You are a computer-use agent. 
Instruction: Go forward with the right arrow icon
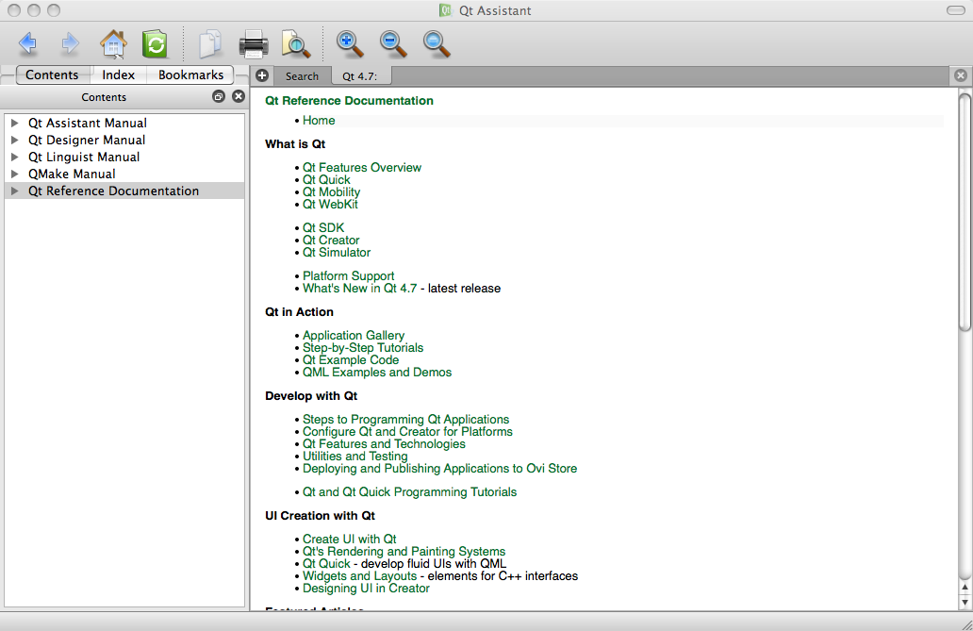point(70,43)
